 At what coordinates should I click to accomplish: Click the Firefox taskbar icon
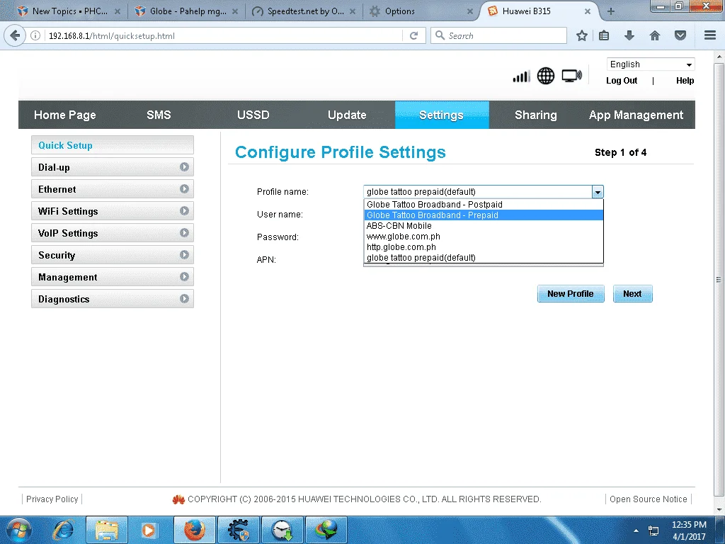point(194,530)
